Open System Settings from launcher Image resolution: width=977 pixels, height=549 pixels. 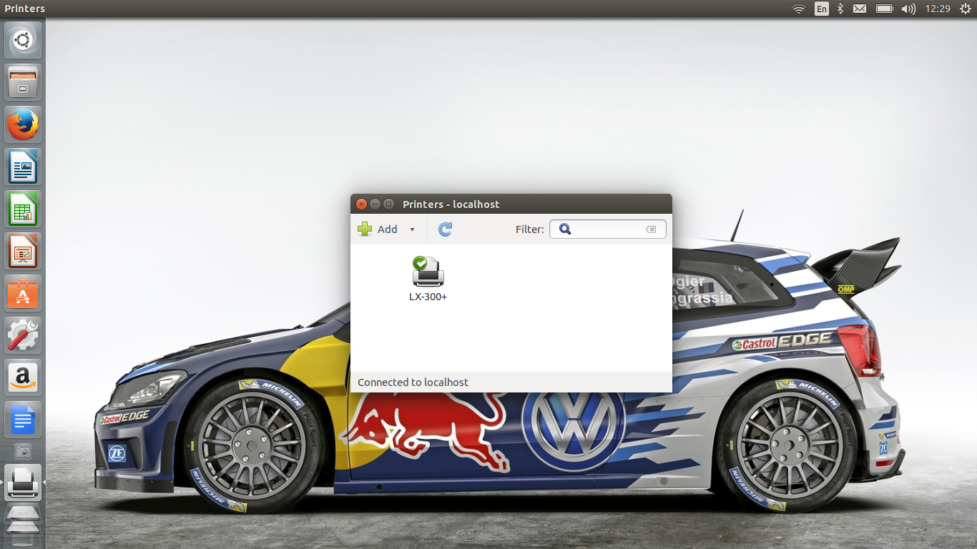(23, 335)
